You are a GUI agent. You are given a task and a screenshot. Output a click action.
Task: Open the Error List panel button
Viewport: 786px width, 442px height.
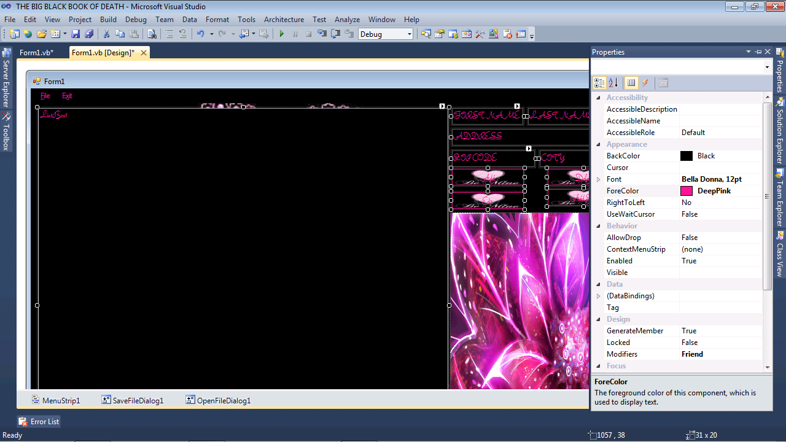pyautogui.click(x=39, y=422)
